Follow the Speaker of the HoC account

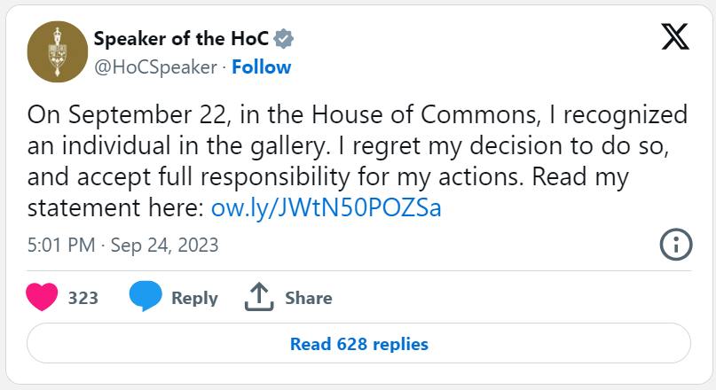coord(261,67)
